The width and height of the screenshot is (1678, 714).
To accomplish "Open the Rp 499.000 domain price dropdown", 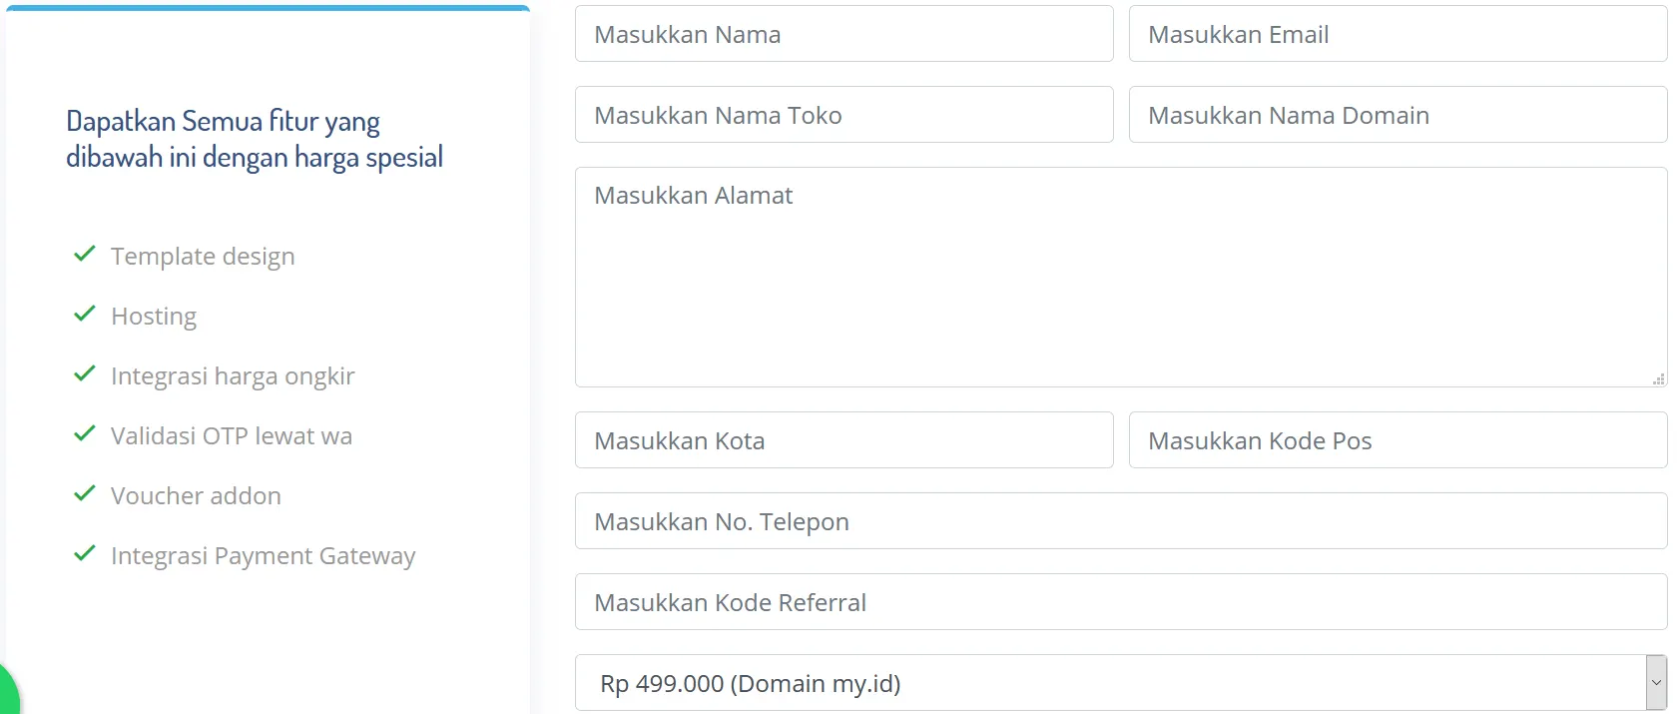I will [1108, 683].
